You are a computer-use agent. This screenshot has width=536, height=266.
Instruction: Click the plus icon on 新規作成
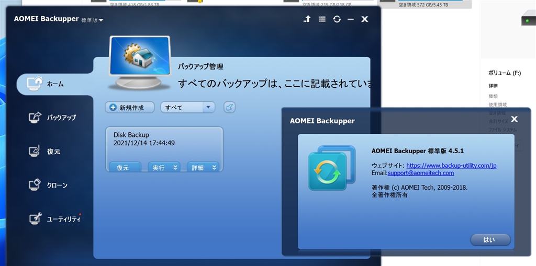tap(113, 108)
